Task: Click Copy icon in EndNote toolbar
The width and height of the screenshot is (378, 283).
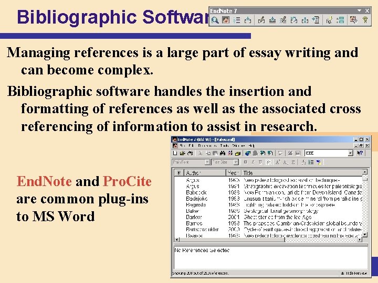Action: pyautogui.click(x=208, y=153)
